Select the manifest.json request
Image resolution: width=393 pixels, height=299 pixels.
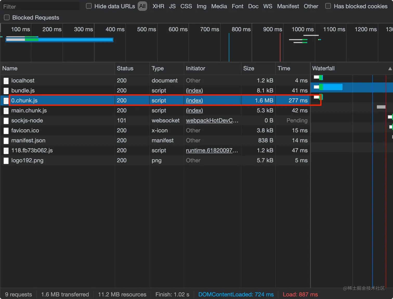tap(155, 140)
